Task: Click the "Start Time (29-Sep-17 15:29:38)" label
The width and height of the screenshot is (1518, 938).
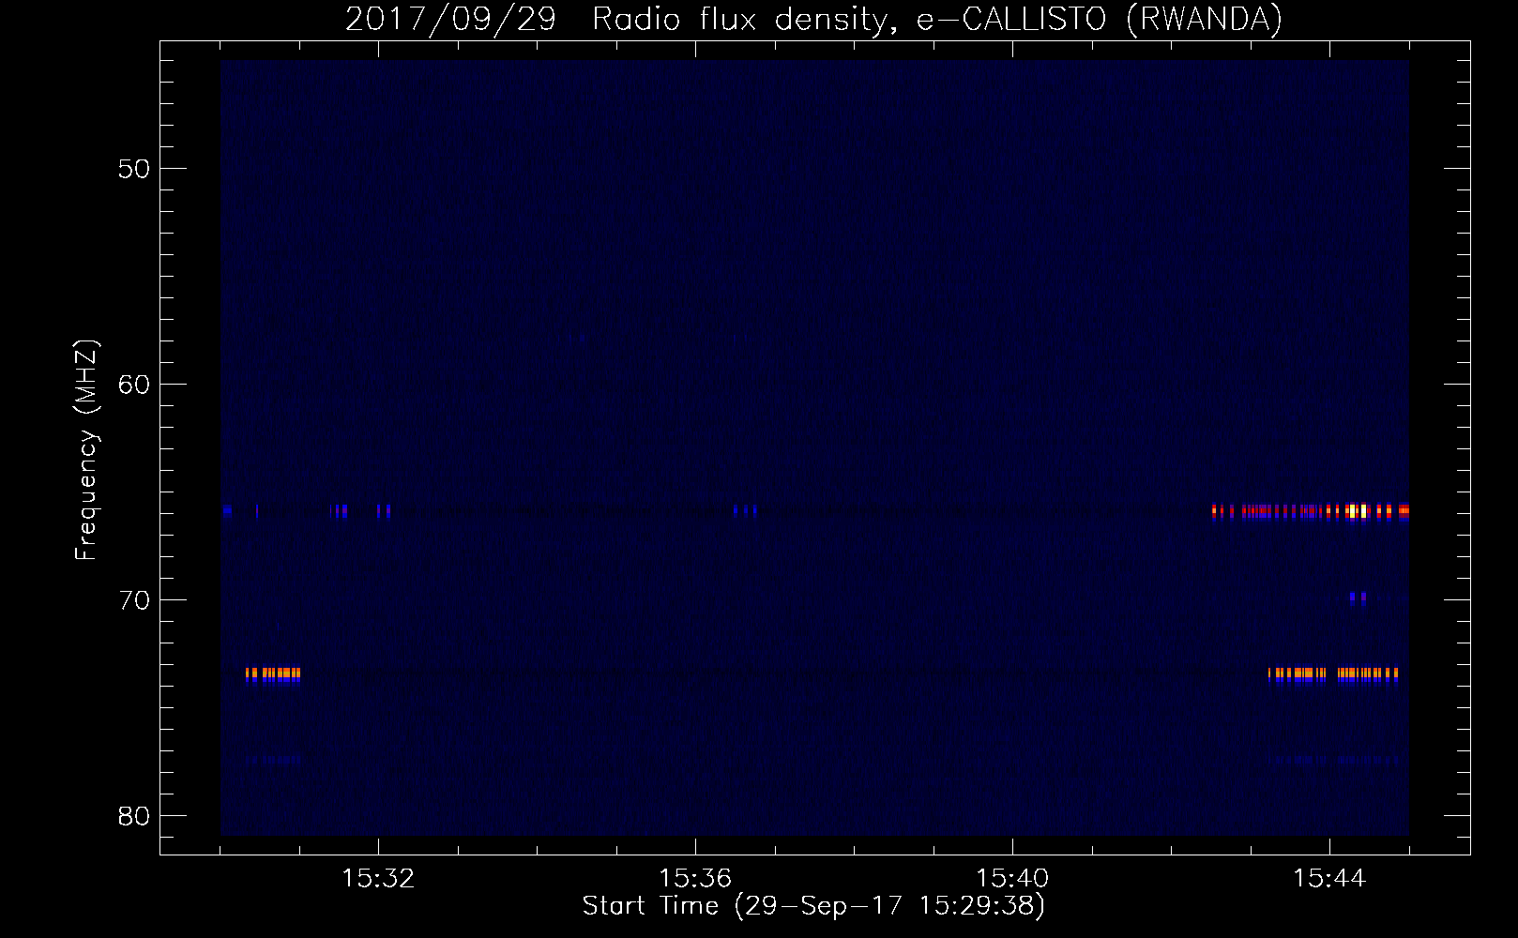Action: tap(813, 906)
